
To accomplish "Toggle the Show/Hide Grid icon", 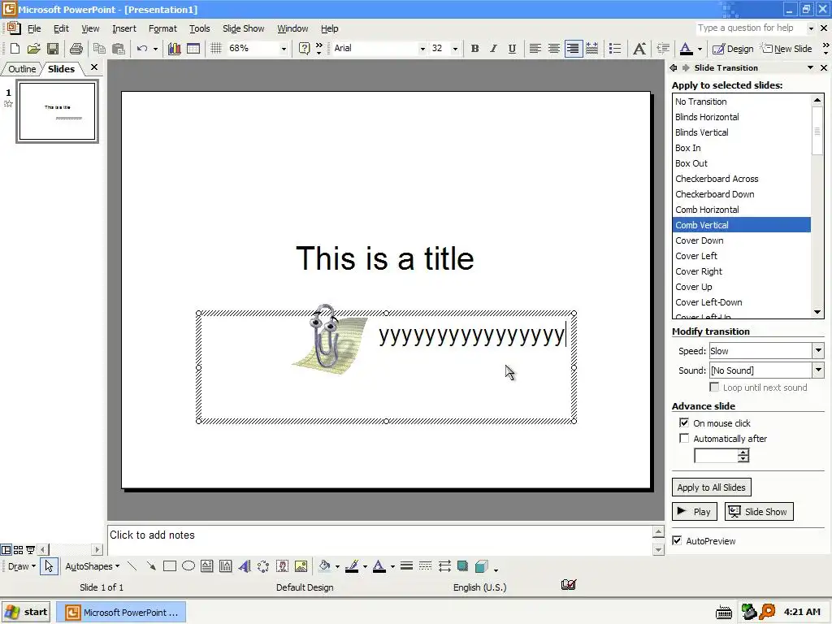I will (x=216, y=48).
